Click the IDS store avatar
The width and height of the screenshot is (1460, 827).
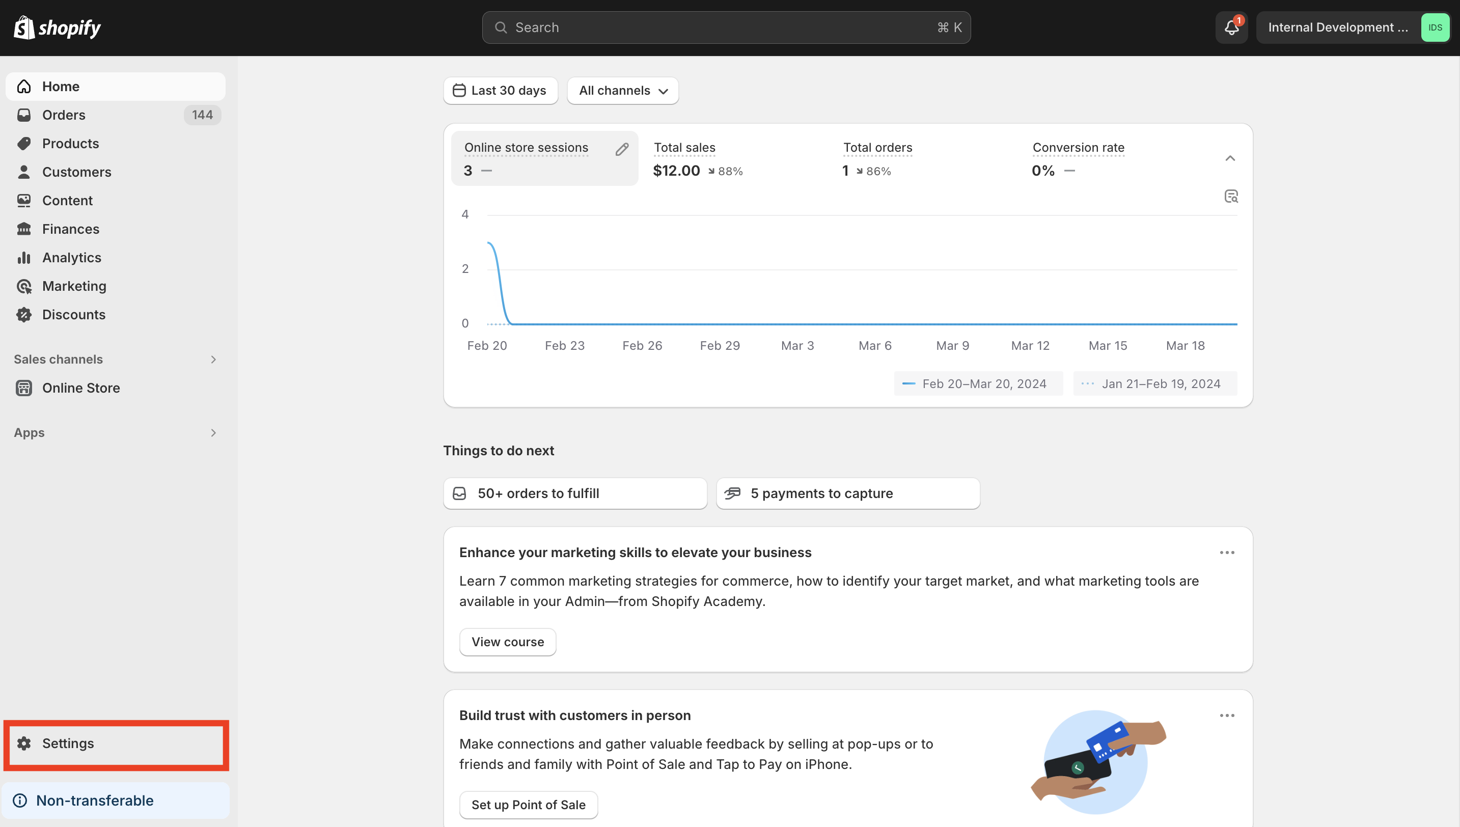(1435, 27)
